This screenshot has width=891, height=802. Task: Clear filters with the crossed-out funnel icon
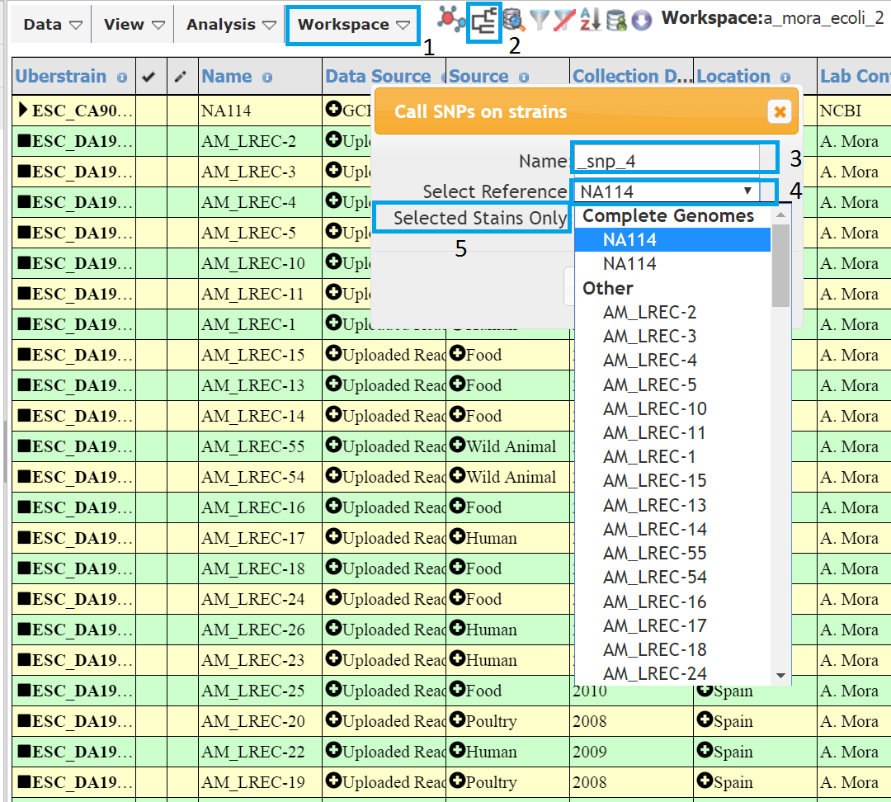coord(564,21)
